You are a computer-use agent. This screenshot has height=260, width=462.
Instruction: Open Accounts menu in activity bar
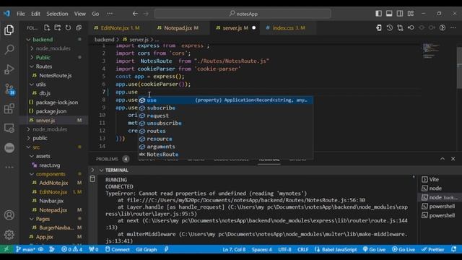click(x=9, y=215)
